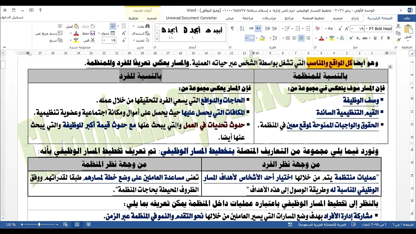Click the small Shrink Font icon beside Grow Font
The image size is (416, 234).
[x=340, y=29]
